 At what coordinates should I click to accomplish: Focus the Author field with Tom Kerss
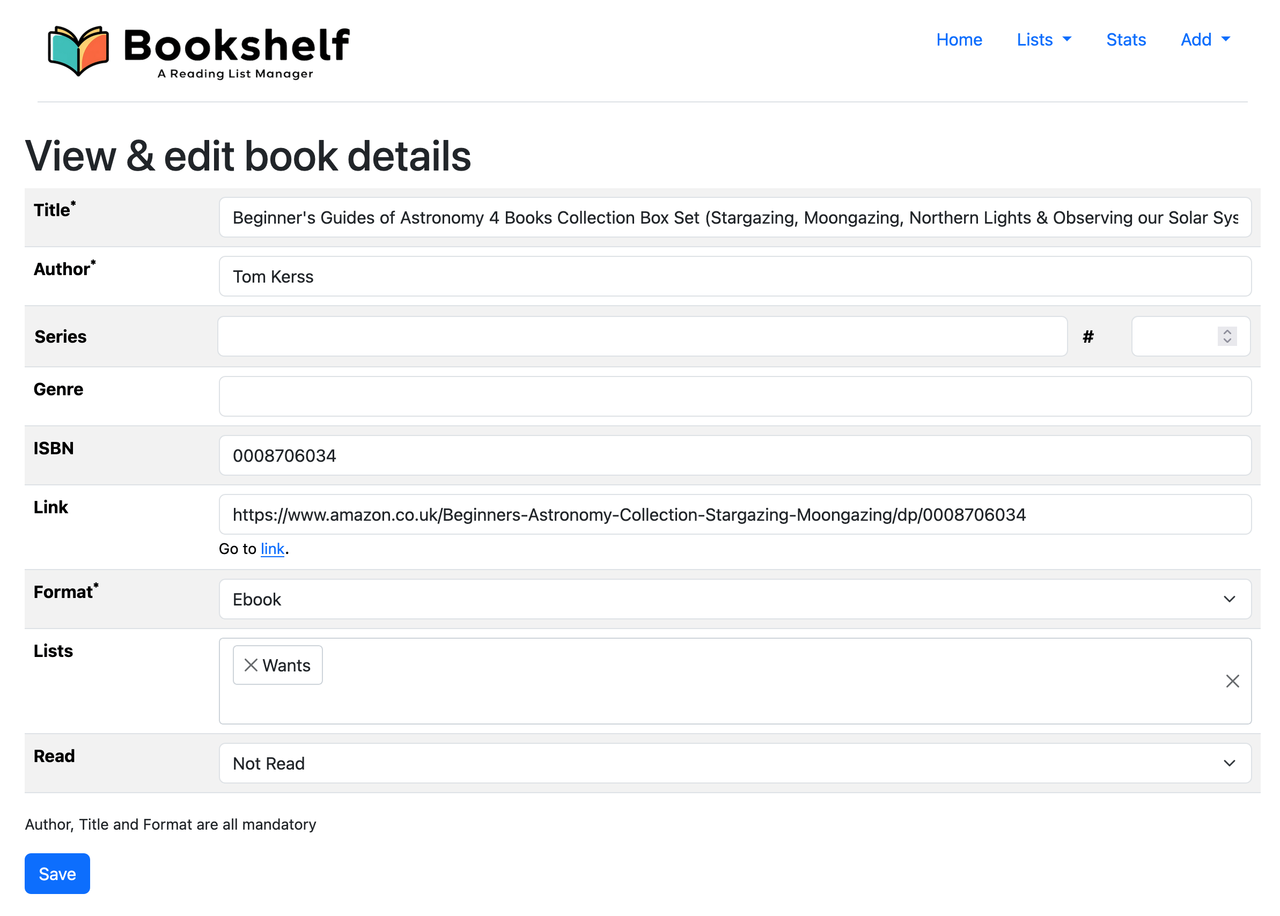734,276
